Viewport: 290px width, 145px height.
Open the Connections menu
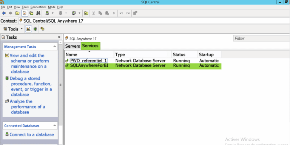coord(38,7)
